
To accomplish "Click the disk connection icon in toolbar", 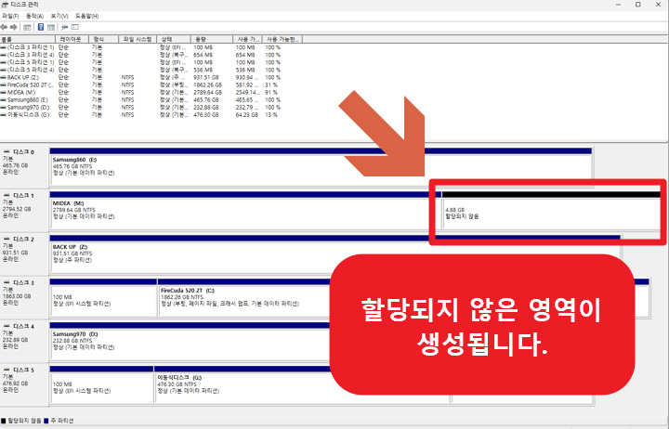I will 64,27.
